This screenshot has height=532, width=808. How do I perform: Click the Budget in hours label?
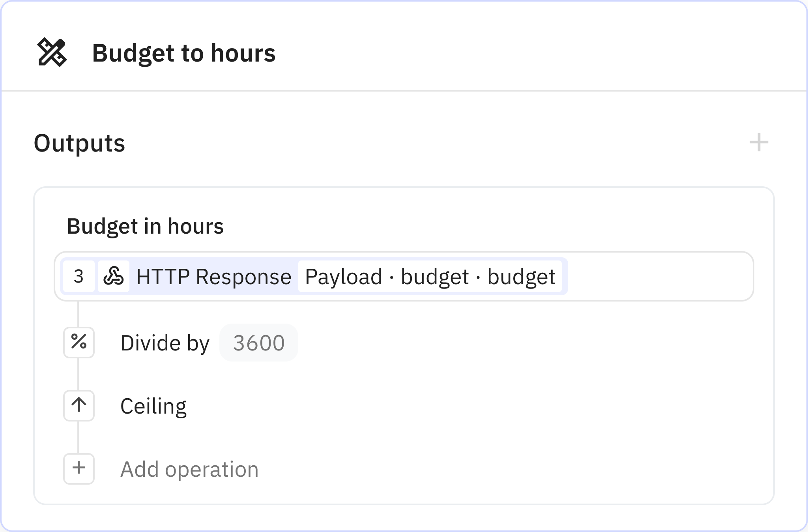pyautogui.click(x=145, y=226)
